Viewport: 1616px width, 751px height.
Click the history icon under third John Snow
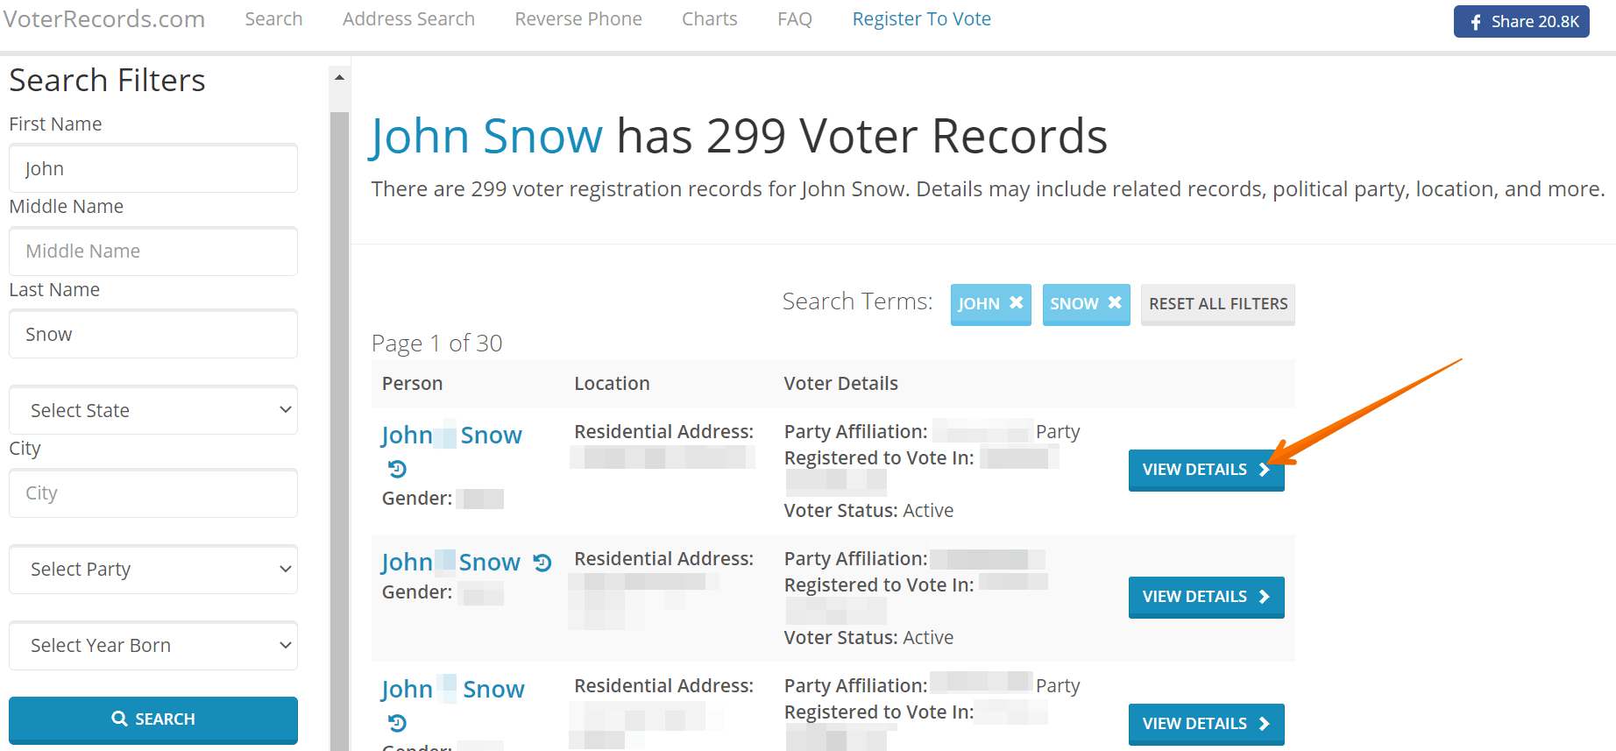coord(397,723)
